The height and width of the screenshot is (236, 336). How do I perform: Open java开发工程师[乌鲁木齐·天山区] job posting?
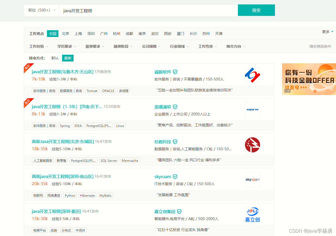63,72
